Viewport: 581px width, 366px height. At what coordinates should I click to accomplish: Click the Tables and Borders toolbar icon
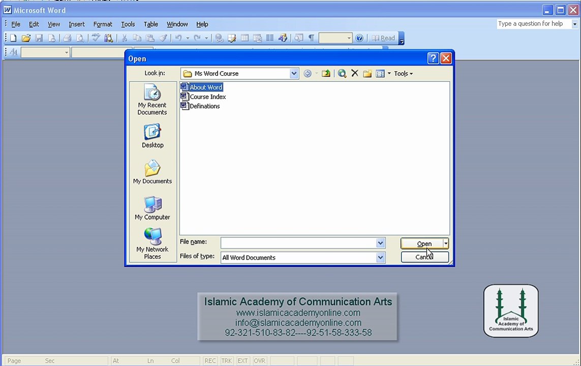[x=232, y=38]
